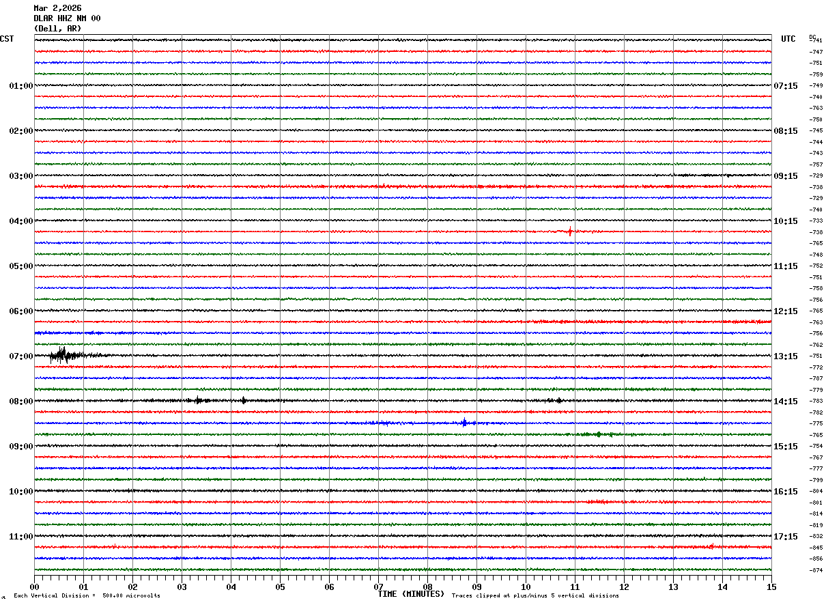Click the location label "(Dell, AR)"
The width and height of the screenshot is (826, 605).
tap(57, 29)
